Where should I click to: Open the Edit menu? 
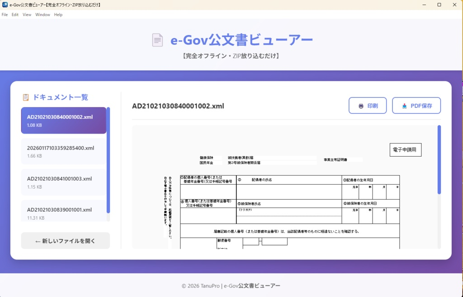[x=15, y=14]
